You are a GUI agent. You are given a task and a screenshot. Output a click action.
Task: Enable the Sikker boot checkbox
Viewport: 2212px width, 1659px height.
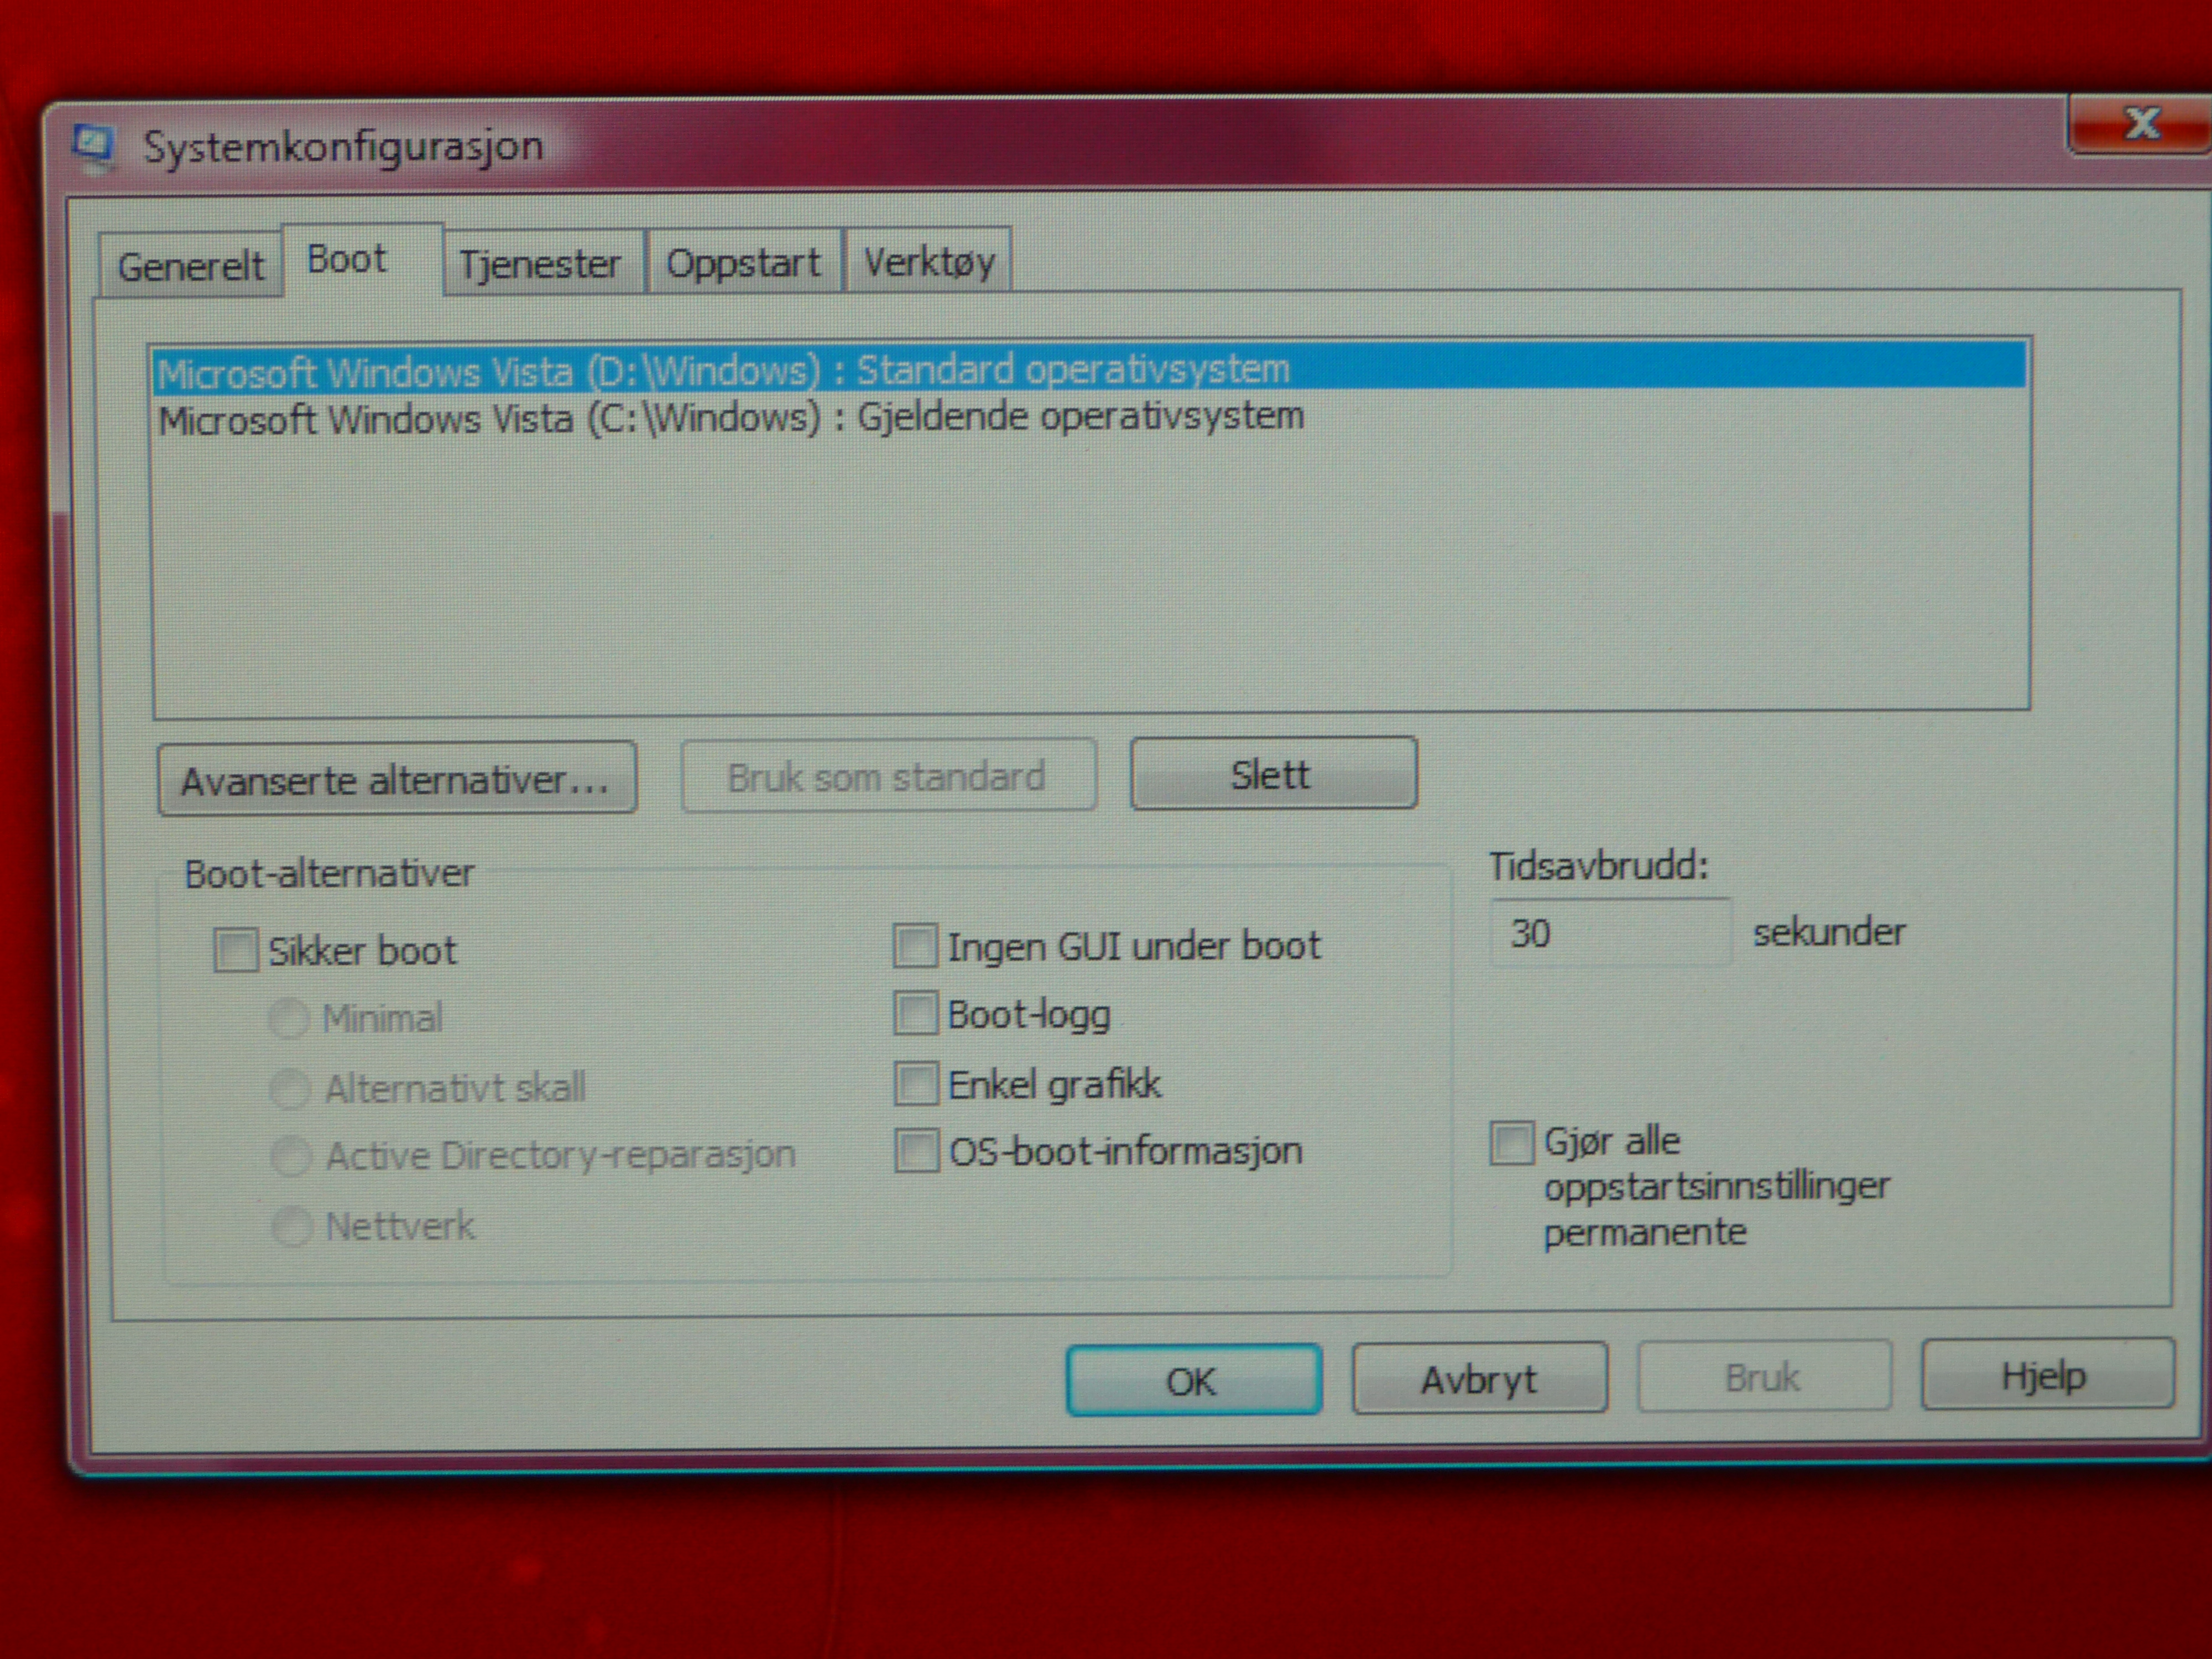pyautogui.click(x=236, y=950)
